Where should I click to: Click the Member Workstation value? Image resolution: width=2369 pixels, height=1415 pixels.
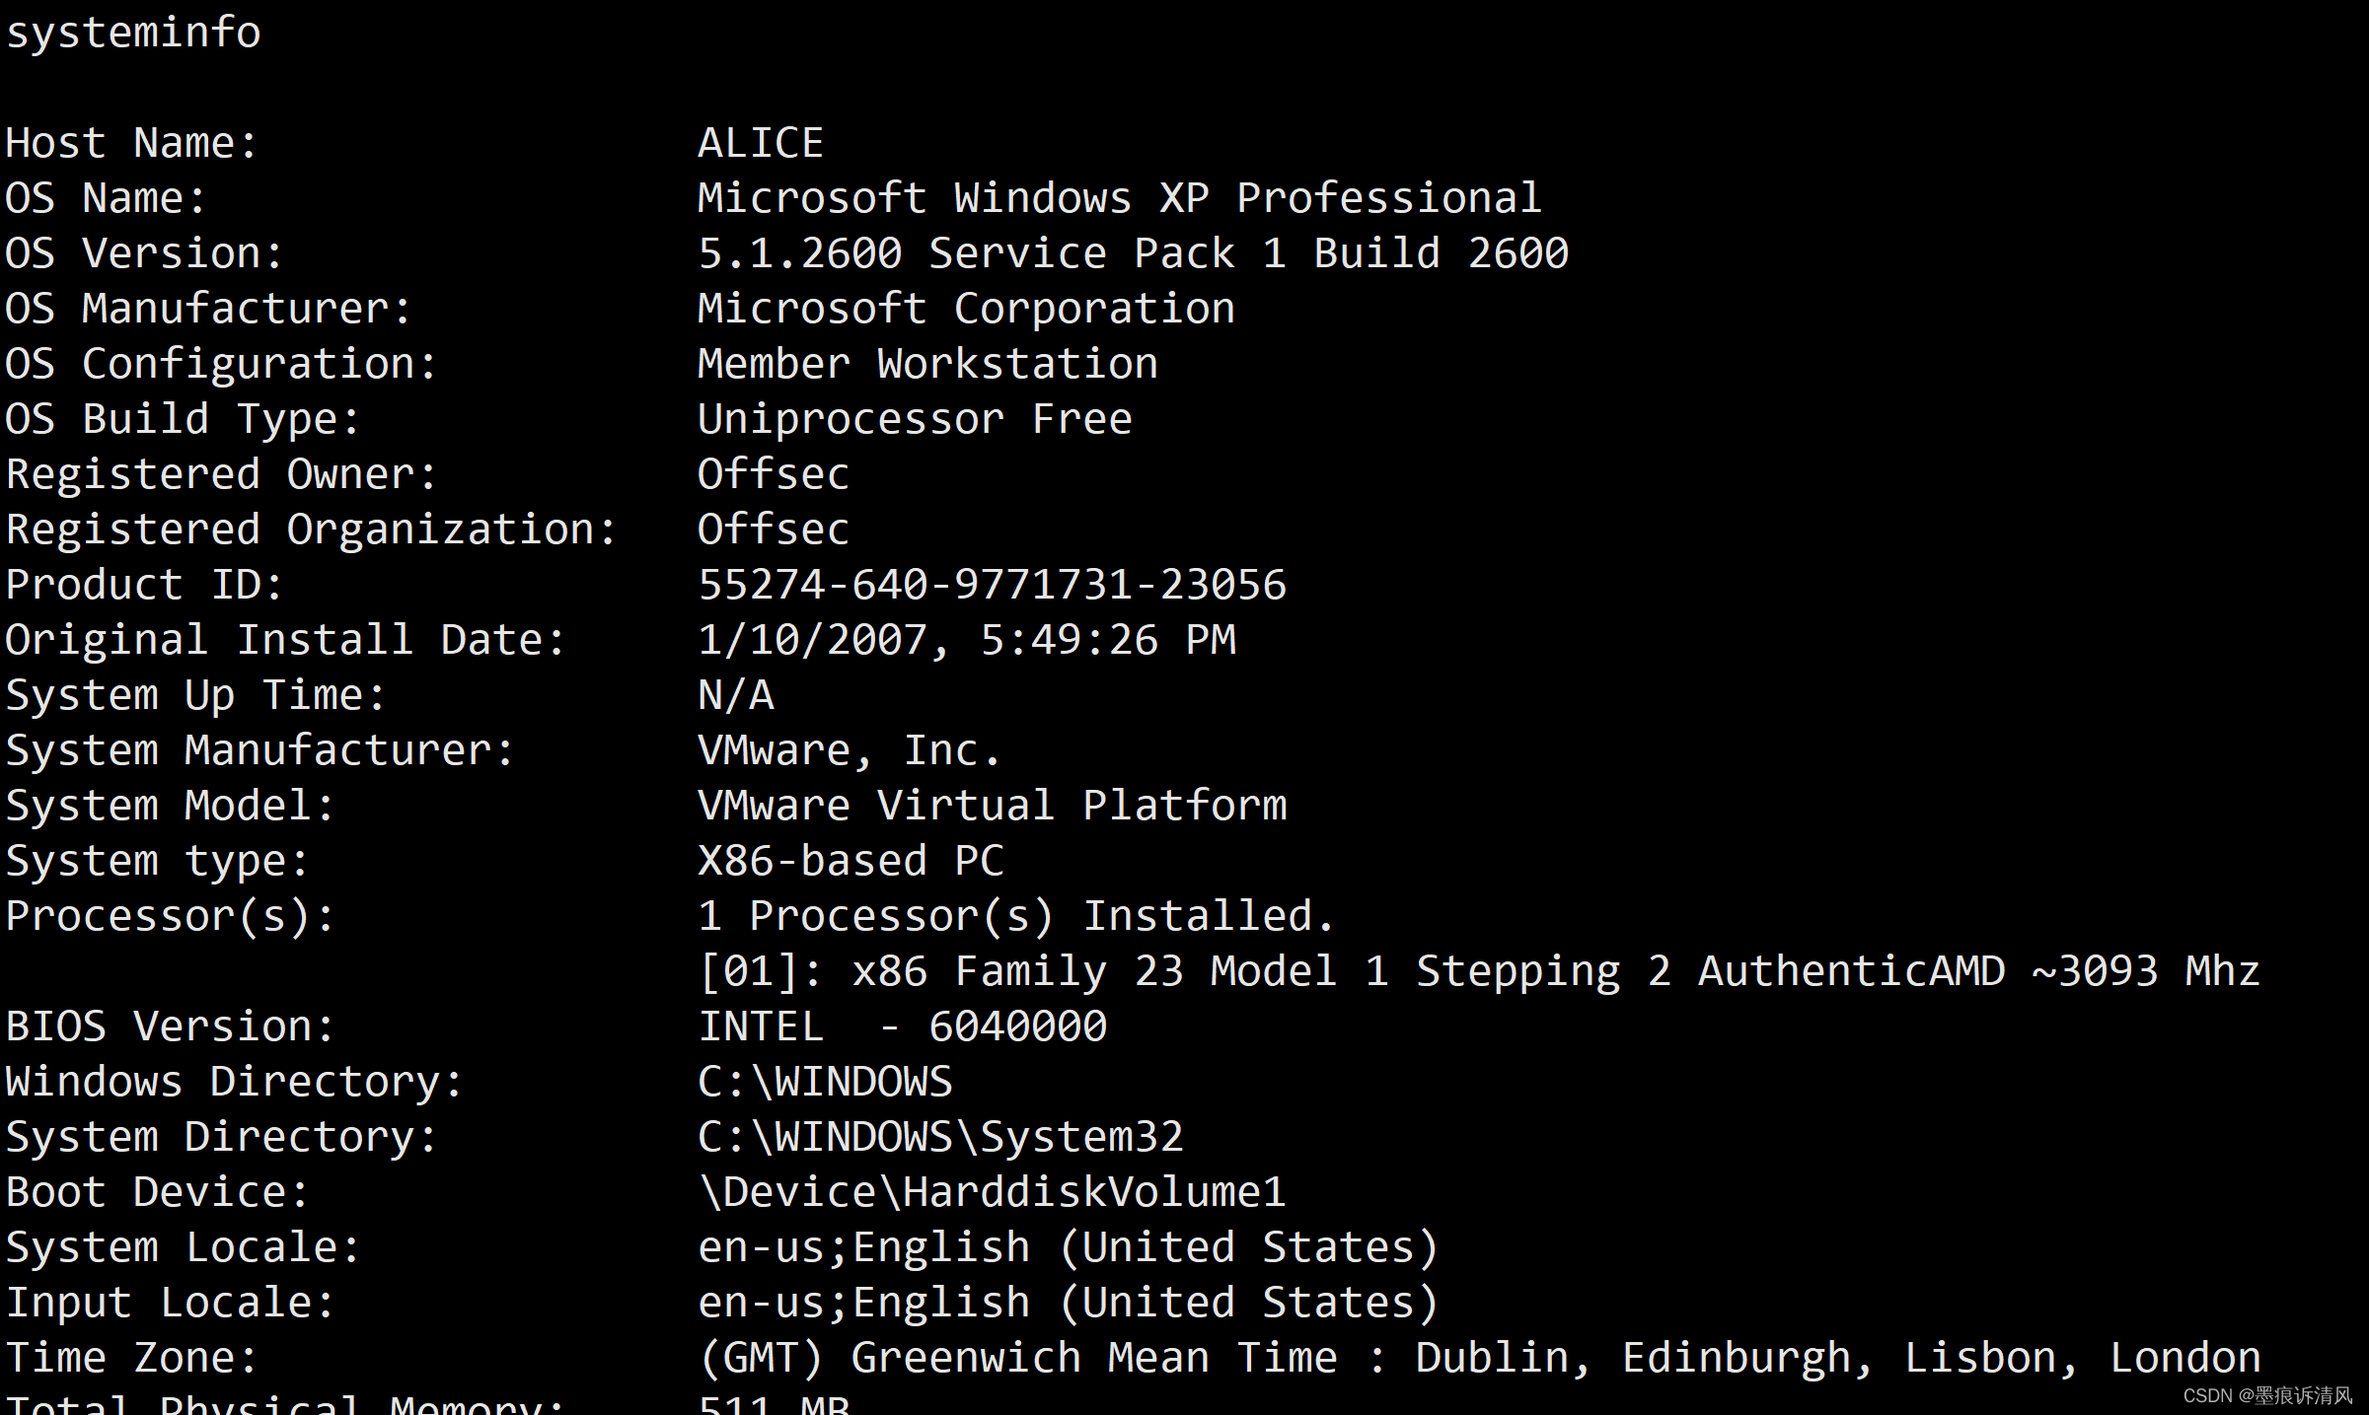coord(926,365)
